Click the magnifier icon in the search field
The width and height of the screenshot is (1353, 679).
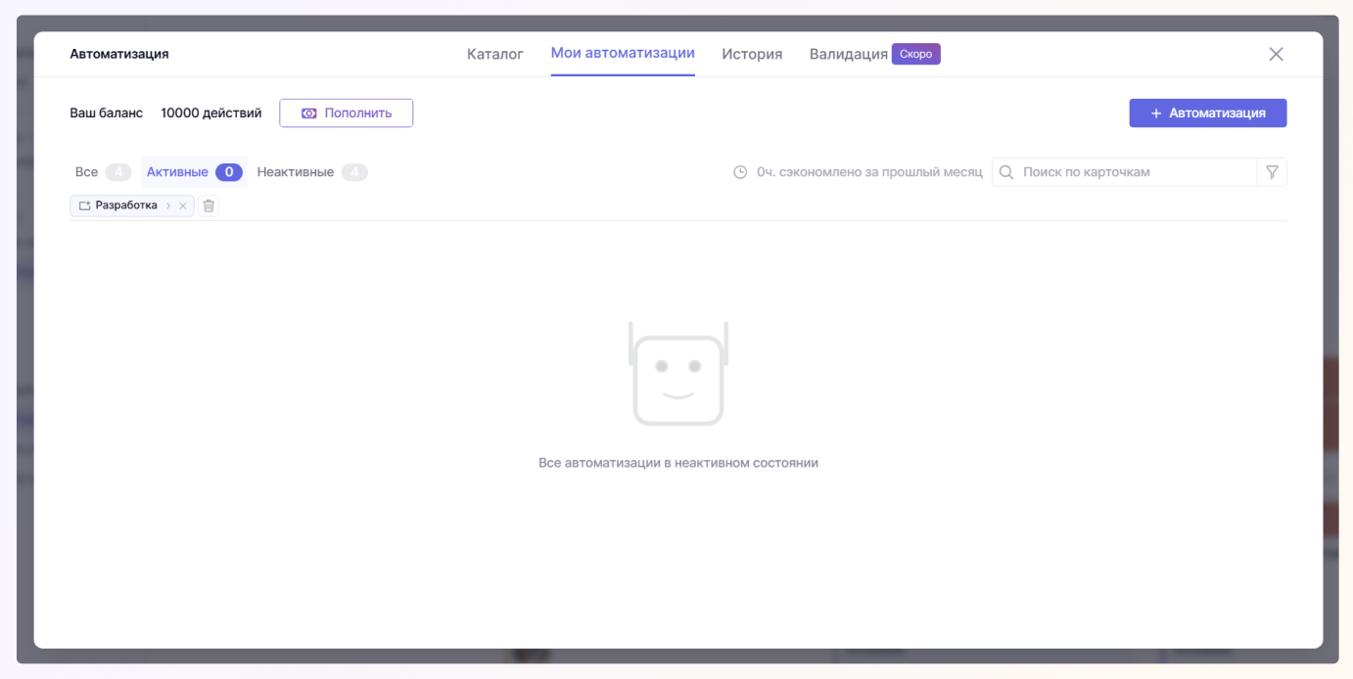pos(1005,172)
